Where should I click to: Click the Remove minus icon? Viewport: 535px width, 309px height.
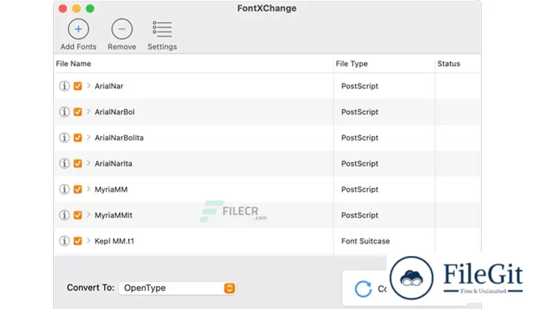(122, 29)
